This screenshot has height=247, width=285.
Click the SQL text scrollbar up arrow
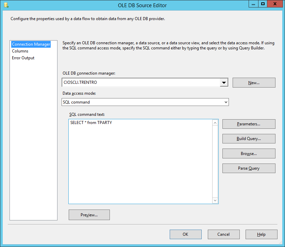tap(215, 123)
